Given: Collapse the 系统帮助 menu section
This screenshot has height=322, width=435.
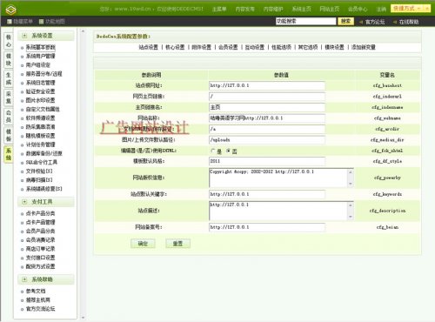Looking at the screenshot, I should (24, 279).
